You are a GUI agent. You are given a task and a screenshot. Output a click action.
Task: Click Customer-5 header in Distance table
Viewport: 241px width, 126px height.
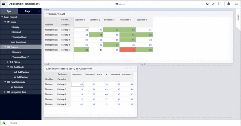[x=127, y=74]
